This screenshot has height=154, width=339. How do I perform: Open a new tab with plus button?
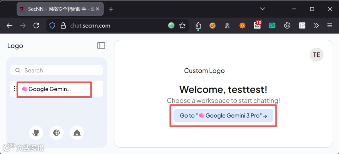111,9
